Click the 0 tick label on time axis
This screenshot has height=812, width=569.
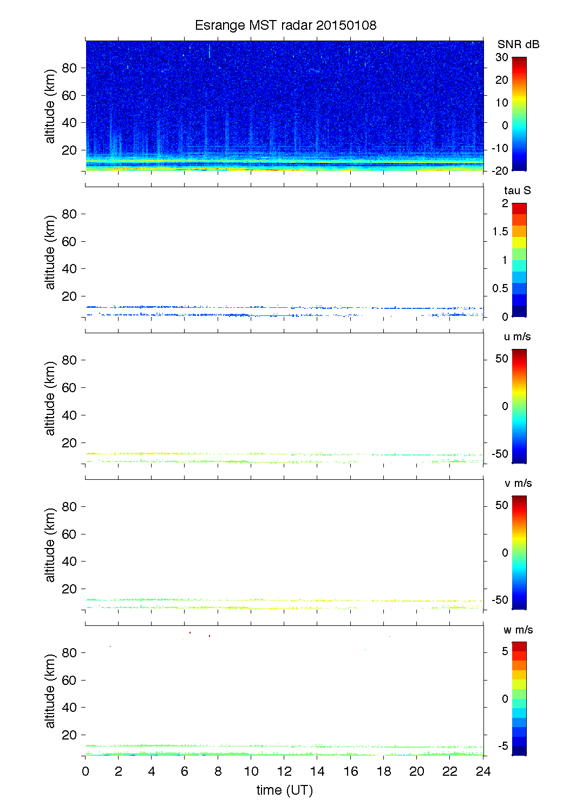pos(86,771)
